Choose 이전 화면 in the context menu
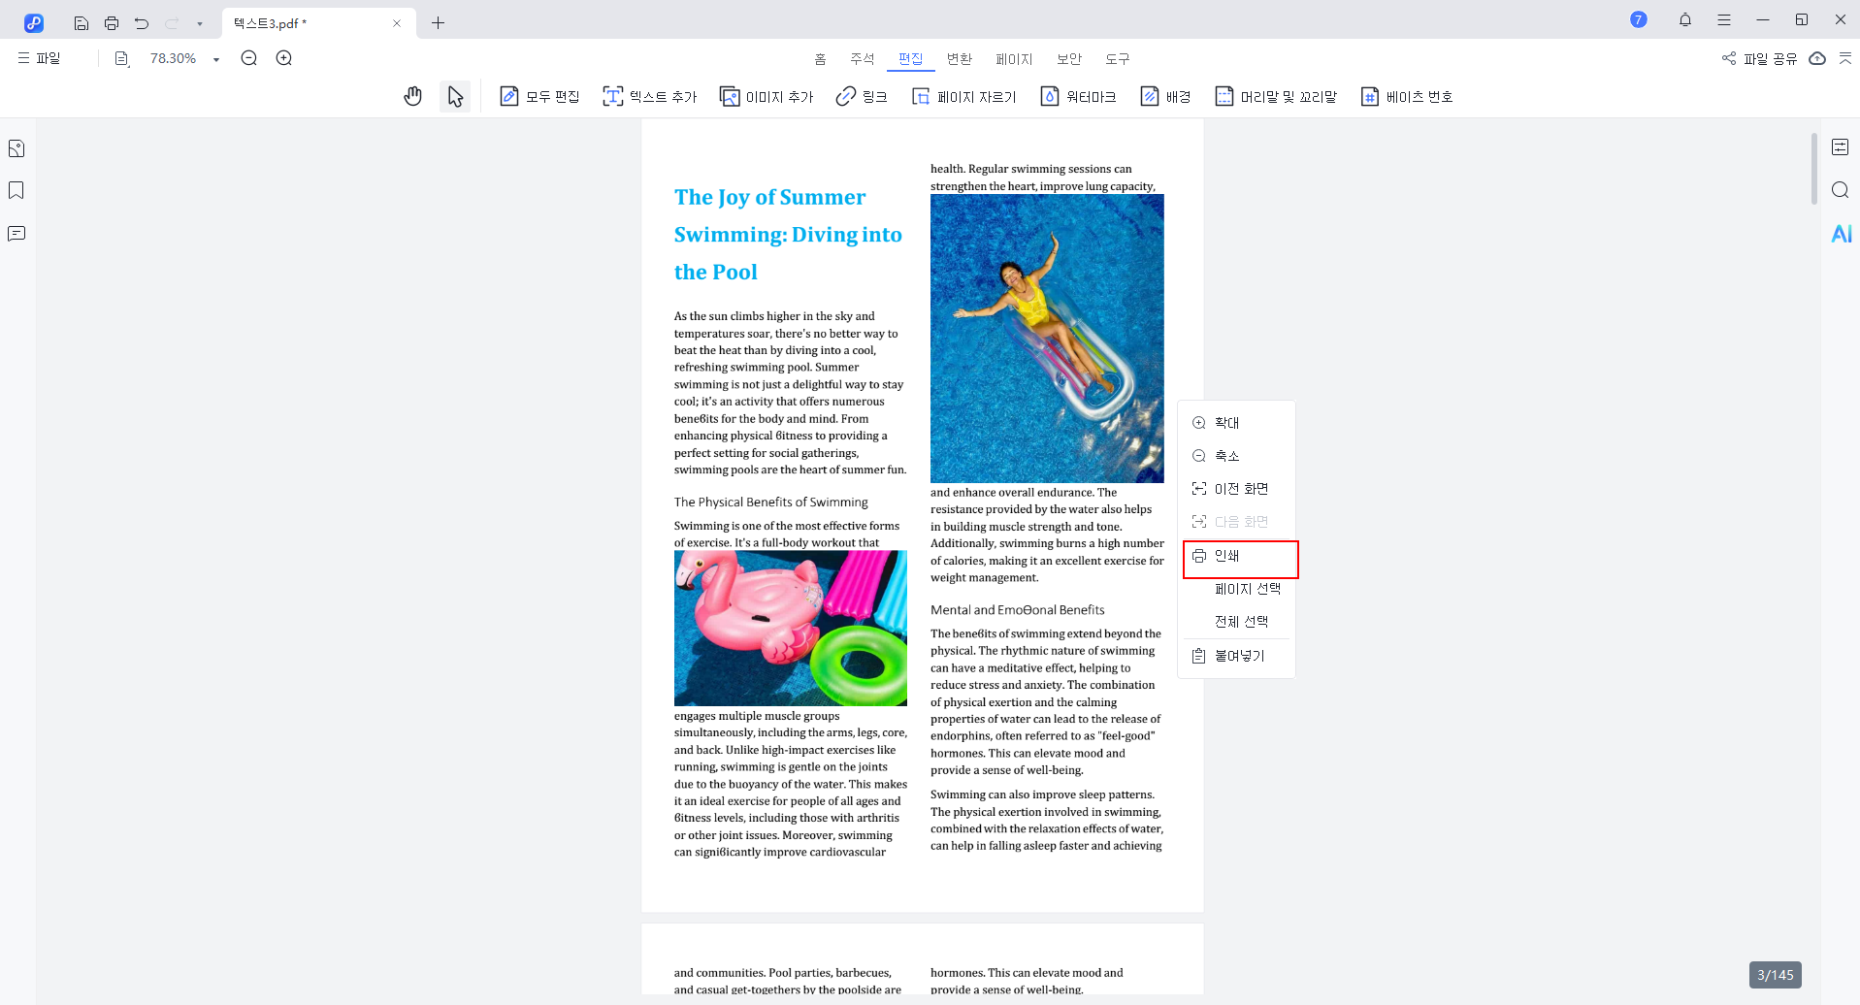 point(1237,489)
